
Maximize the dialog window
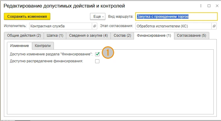209,6
